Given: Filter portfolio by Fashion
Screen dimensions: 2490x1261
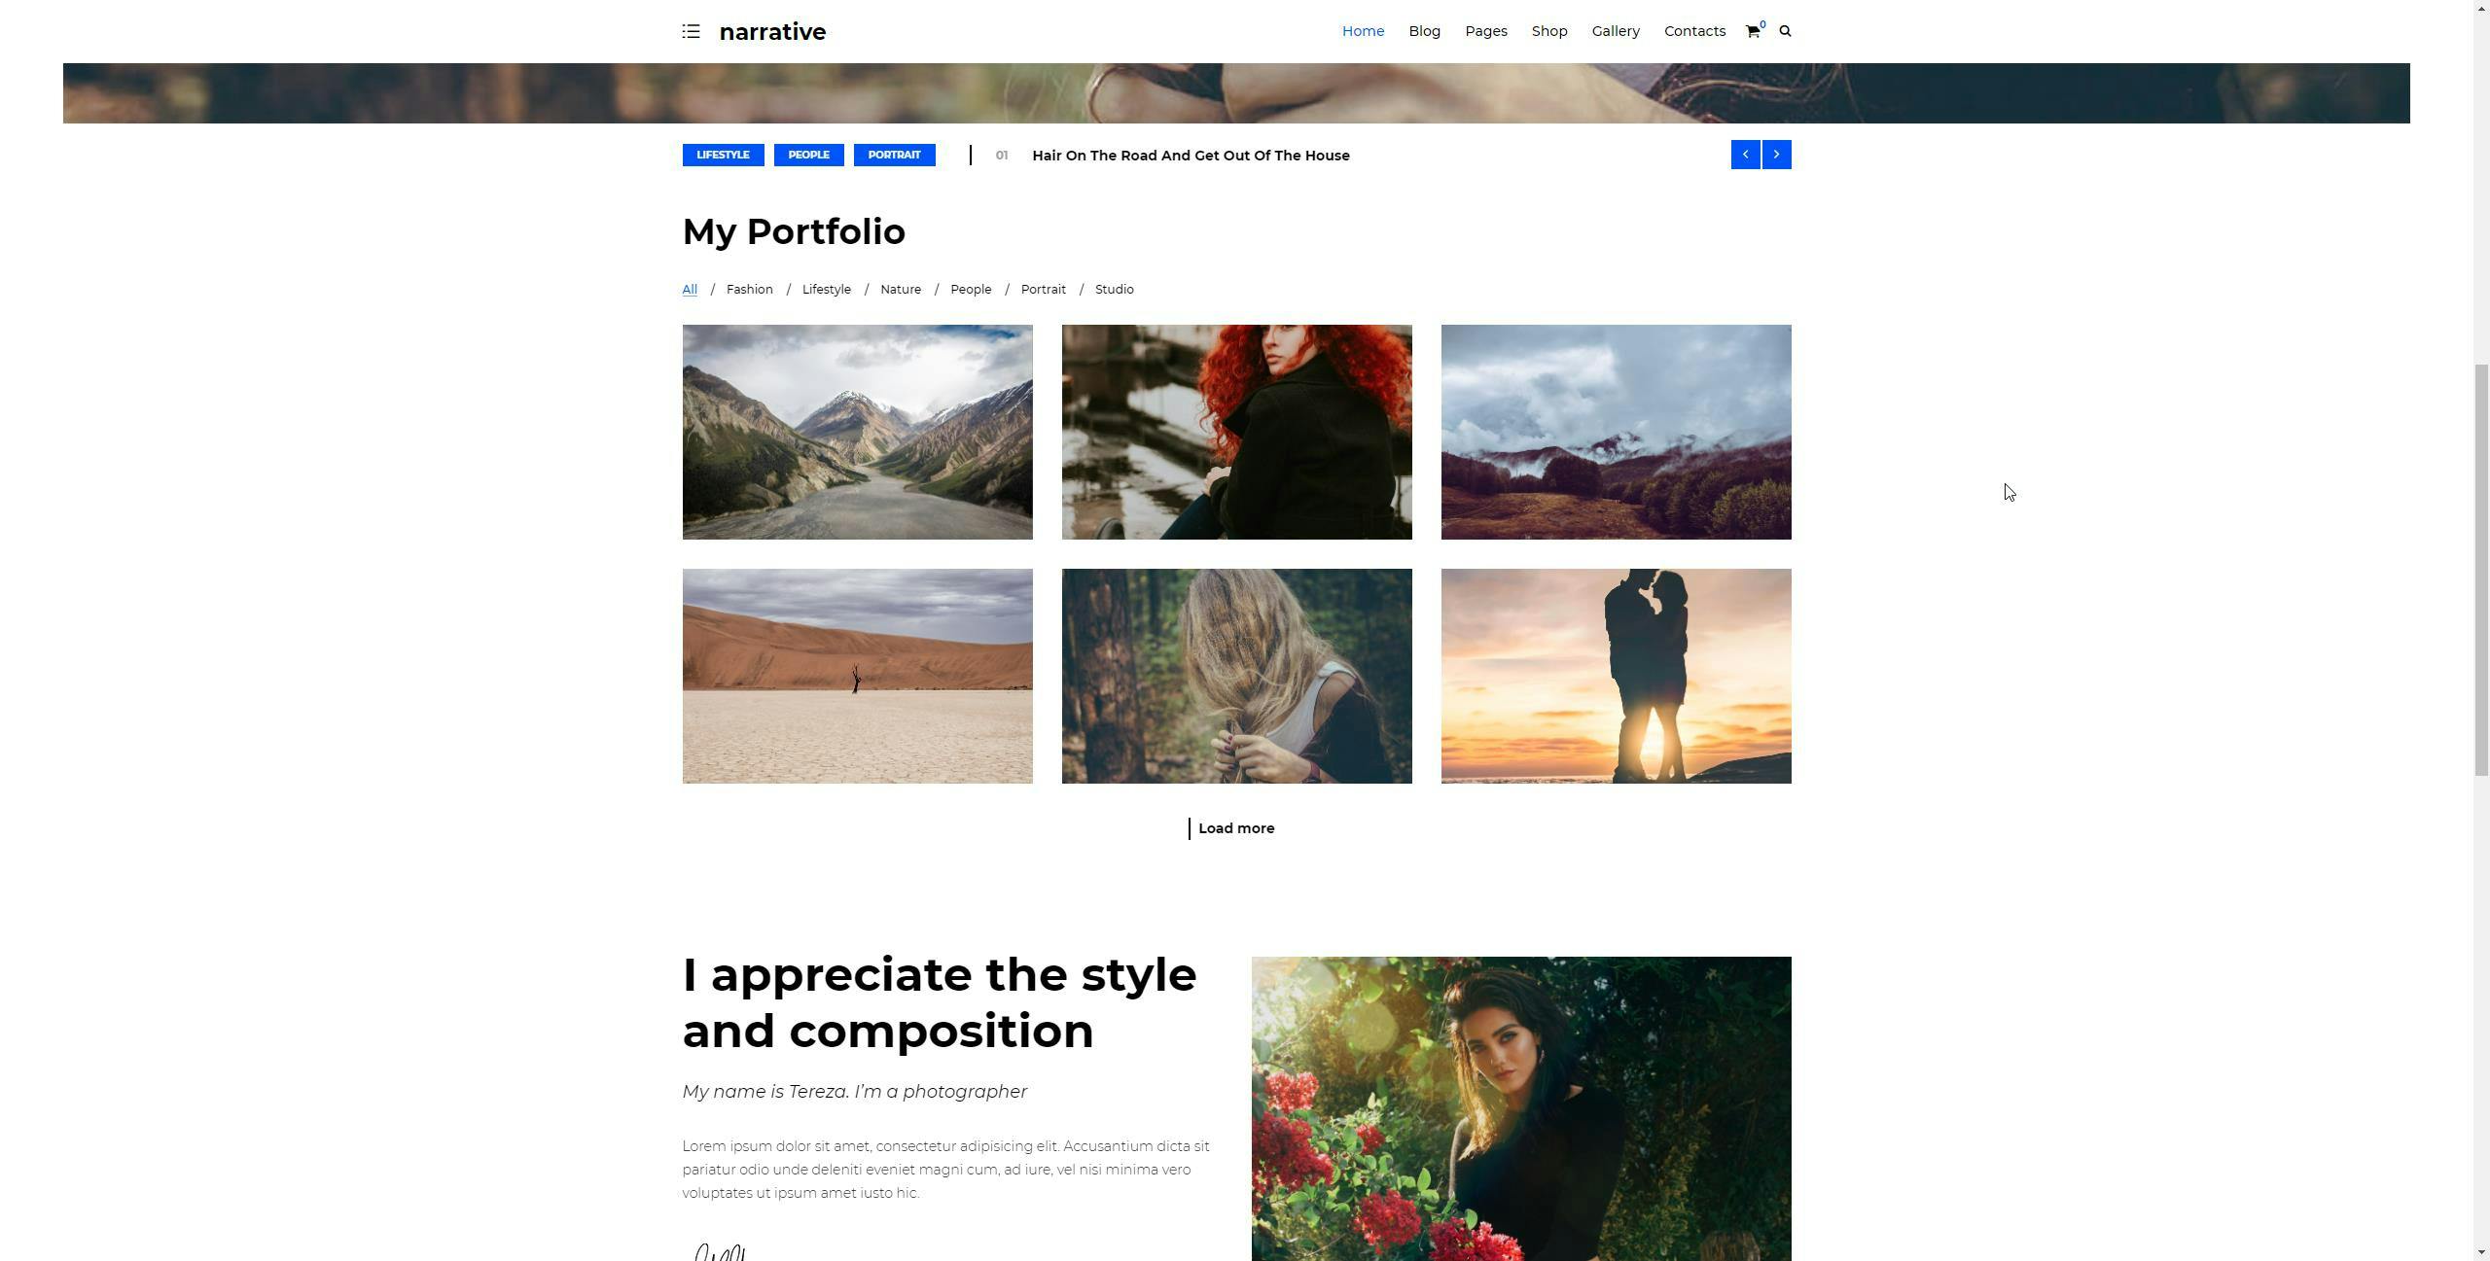Looking at the screenshot, I should (749, 290).
